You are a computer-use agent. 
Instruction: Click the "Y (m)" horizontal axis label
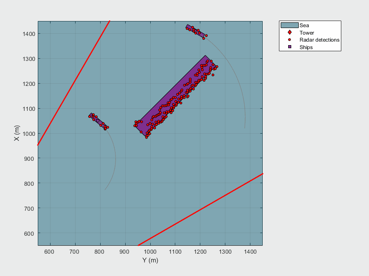point(150,260)
